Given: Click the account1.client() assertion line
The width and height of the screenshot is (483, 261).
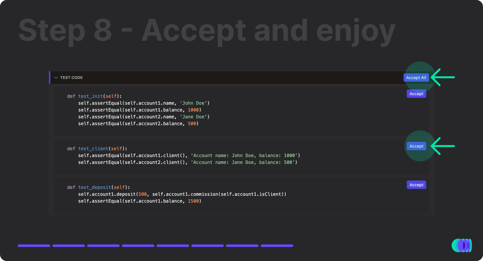Looking at the screenshot, I should (189, 155).
